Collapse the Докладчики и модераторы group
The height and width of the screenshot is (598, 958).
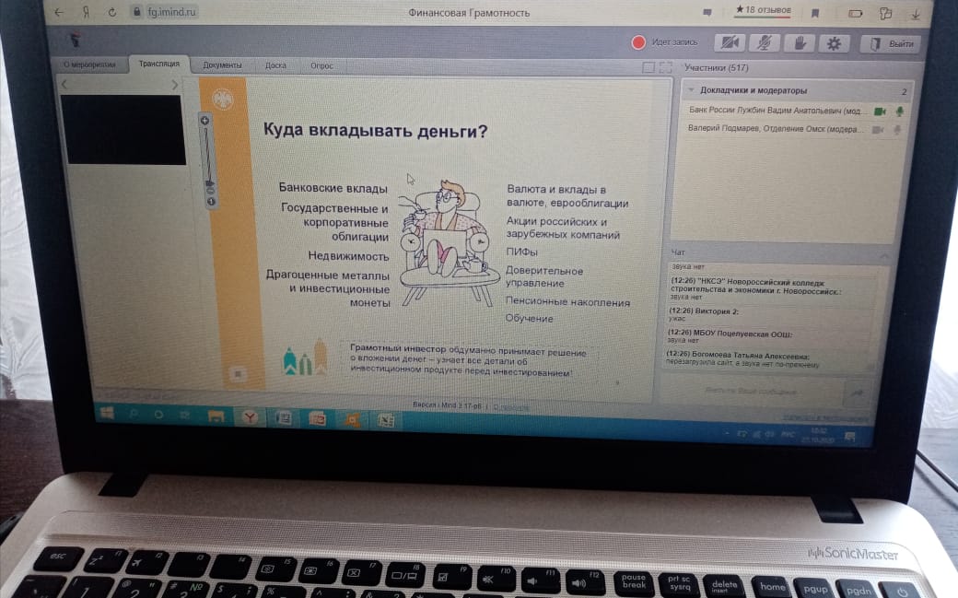coord(692,90)
